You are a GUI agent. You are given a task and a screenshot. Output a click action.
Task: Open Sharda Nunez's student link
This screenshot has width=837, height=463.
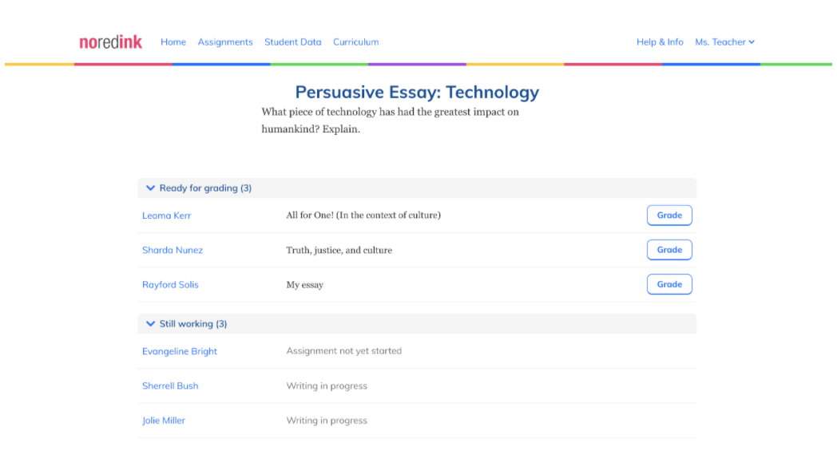click(x=173, y=250)
